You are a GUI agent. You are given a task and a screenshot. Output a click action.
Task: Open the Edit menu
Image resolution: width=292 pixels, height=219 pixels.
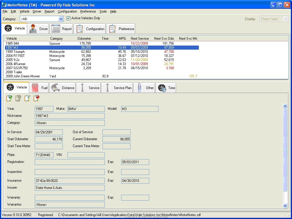click(13, 11)
